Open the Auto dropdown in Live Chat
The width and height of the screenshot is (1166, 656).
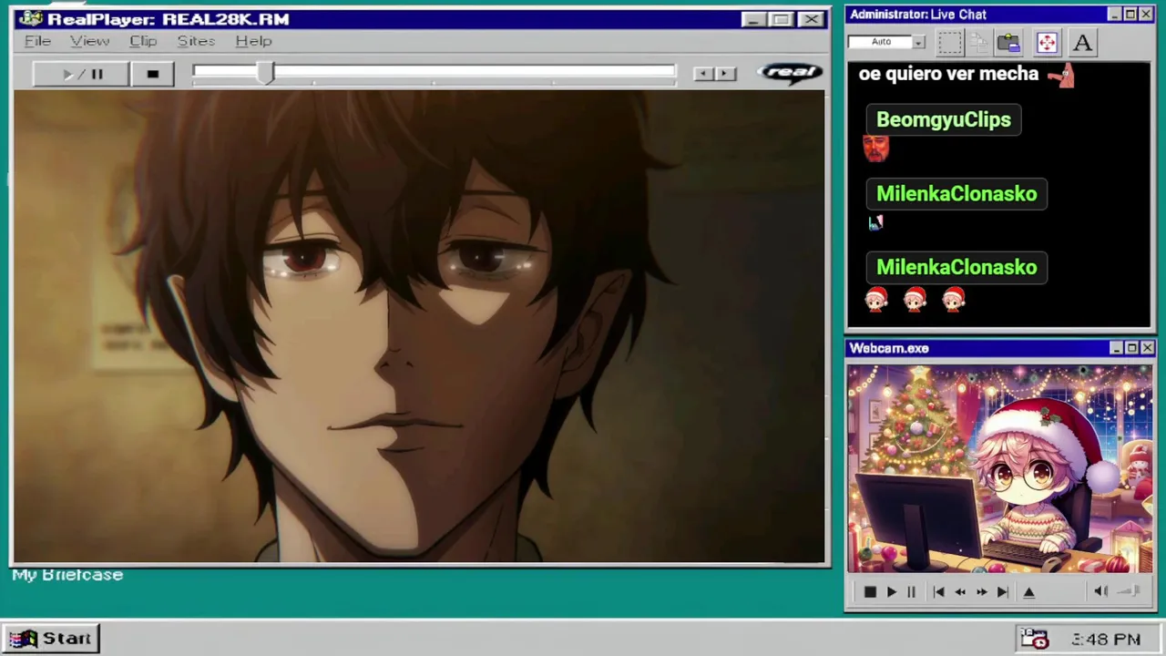click(919, 42)
